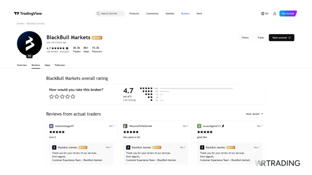Click the BlackBull Markets profile logo
This screenshot has height=175, width=312.
(x=29, y=44)
